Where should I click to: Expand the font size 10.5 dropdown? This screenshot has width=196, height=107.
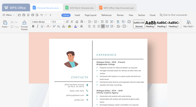(64, 22)
